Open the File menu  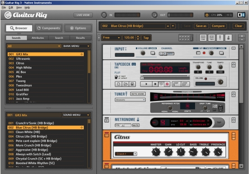(4, 7)
